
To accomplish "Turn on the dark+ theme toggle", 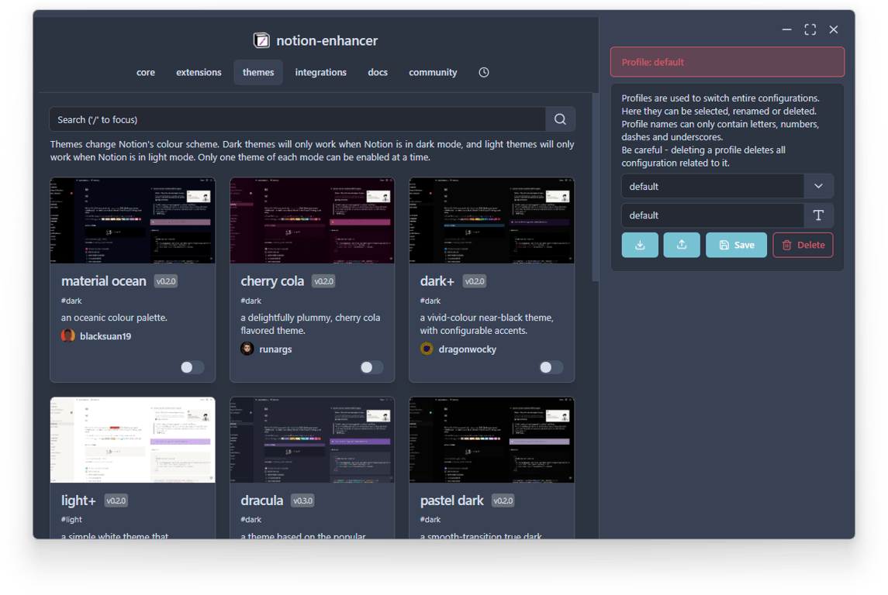I will 551,367.
